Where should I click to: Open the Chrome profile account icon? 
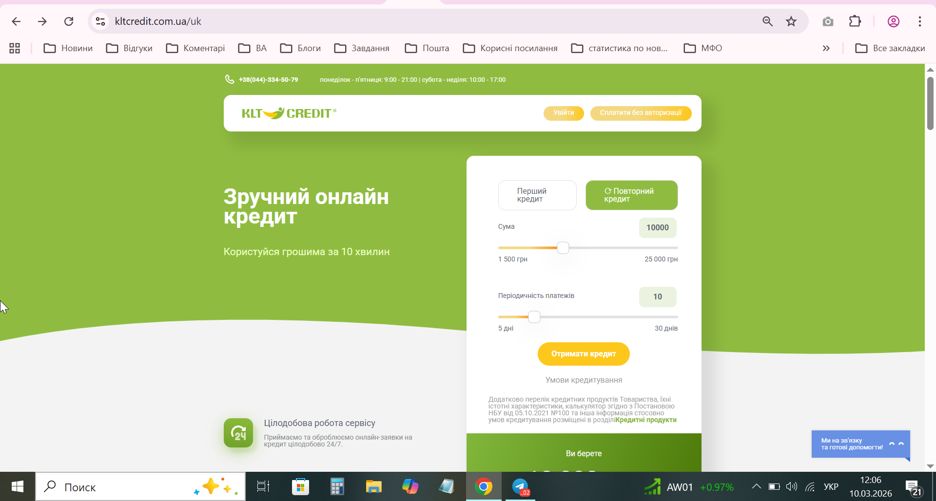(894, 21)
